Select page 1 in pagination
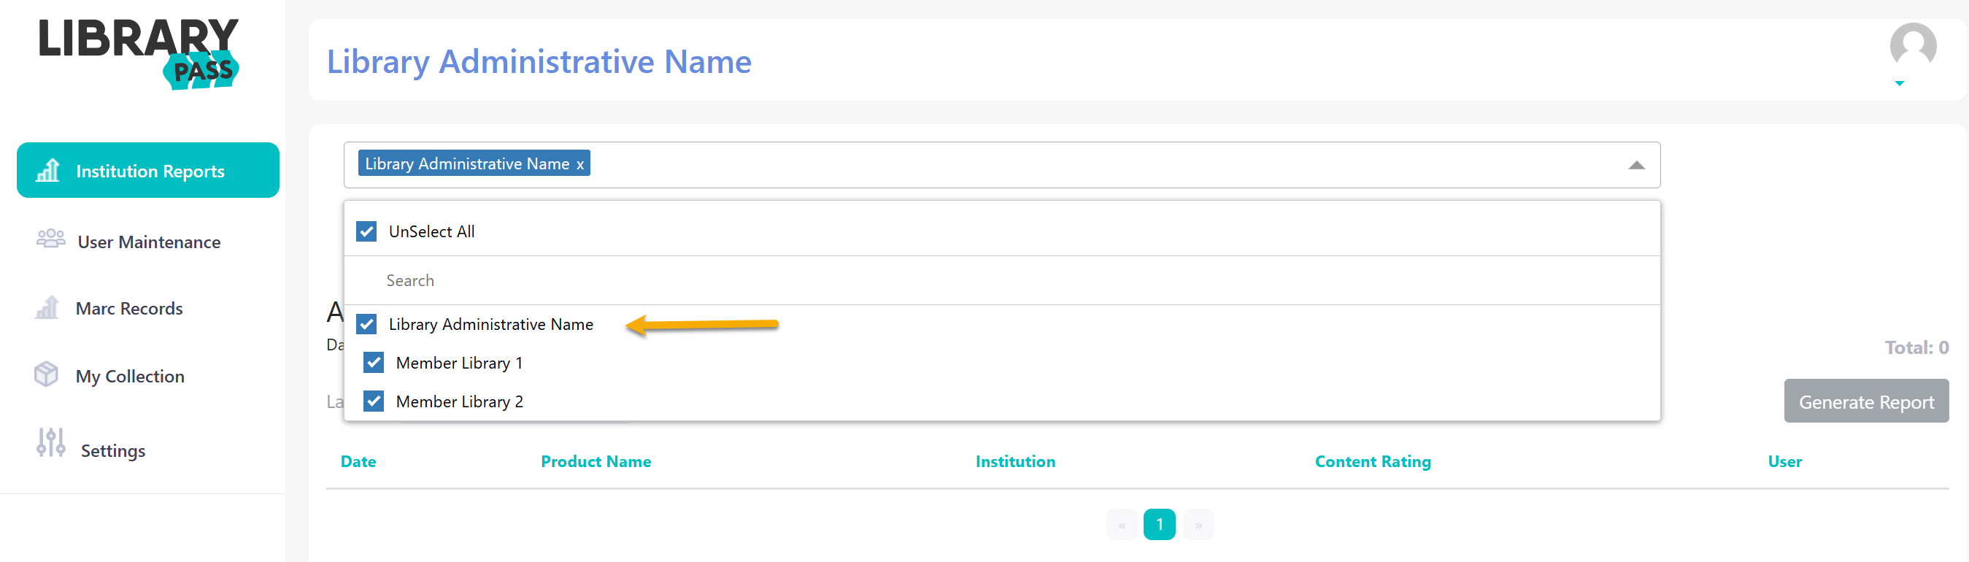Viewport: 1969px width, 562px height. [1159, 525]
